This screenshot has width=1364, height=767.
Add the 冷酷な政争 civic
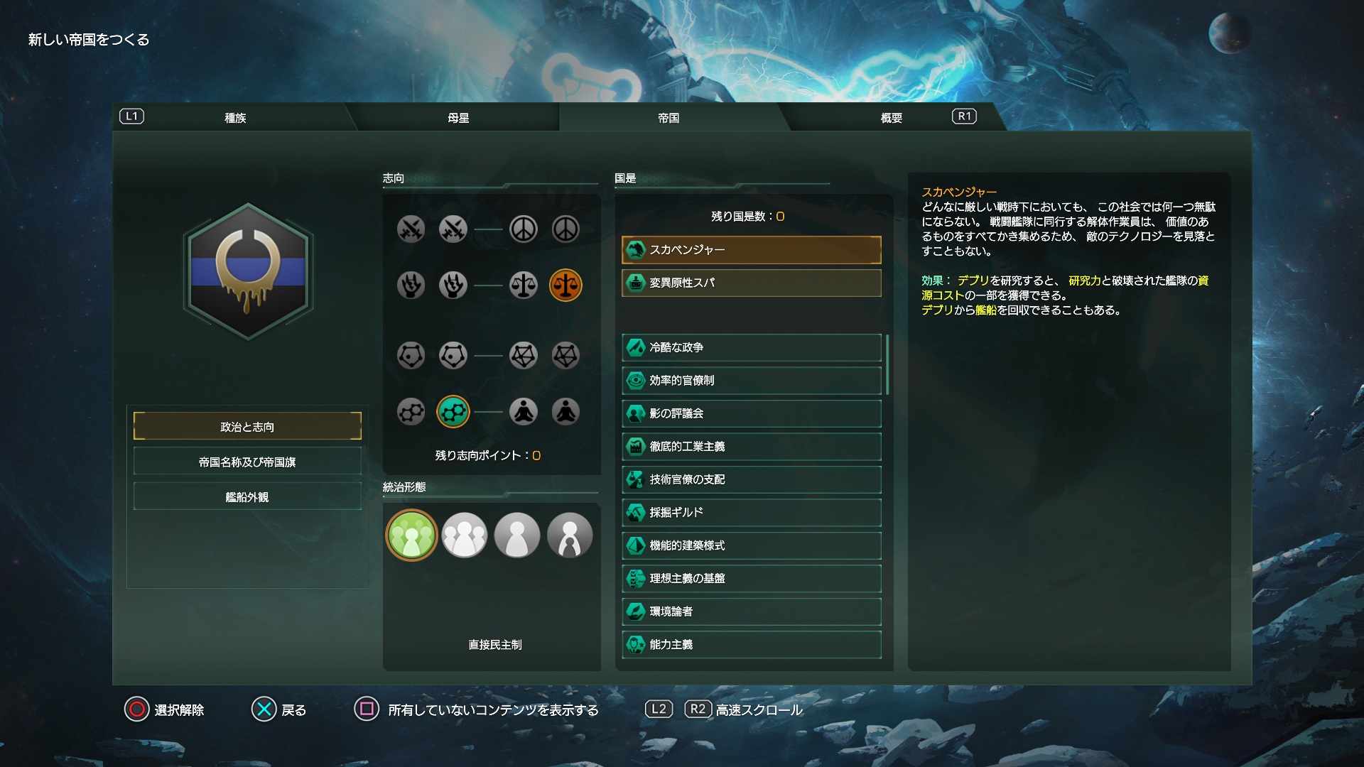[x=752, y=348]
